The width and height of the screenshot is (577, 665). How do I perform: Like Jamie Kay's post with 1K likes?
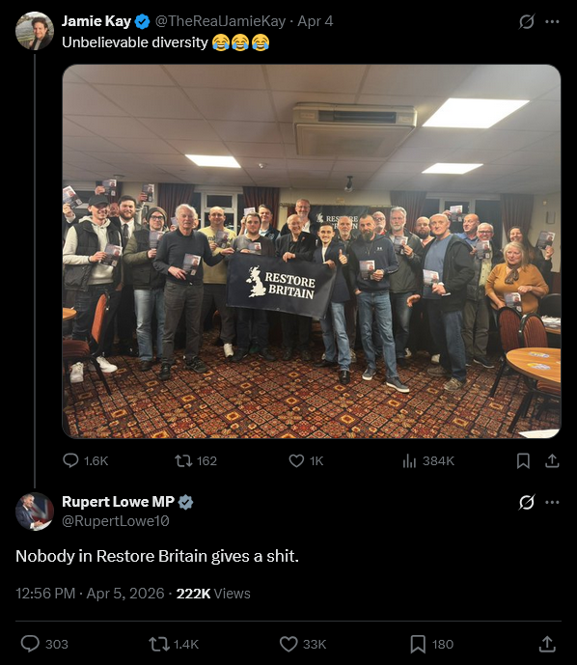296,460
